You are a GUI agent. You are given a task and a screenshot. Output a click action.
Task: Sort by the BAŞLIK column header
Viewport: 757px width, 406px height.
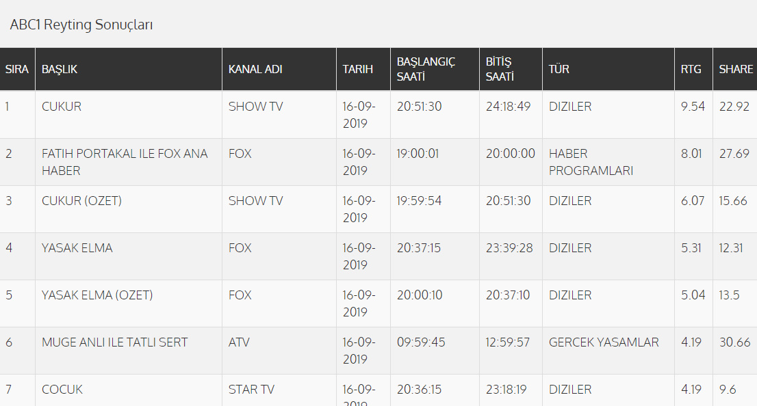pyautogui.click(x=60, y=69)
